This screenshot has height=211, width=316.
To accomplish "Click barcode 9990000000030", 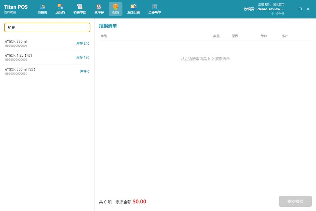I will pos(16,73).
